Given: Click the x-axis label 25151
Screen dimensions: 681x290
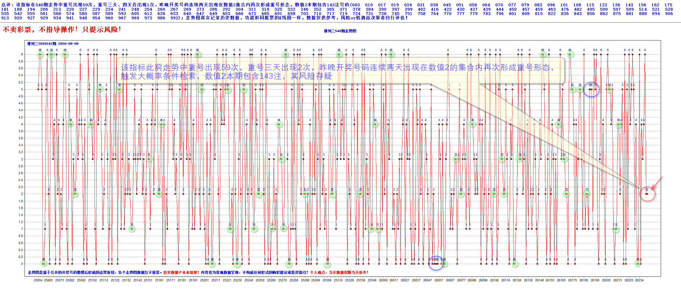Looking at the screenshot, I should [x=148, y=280].
